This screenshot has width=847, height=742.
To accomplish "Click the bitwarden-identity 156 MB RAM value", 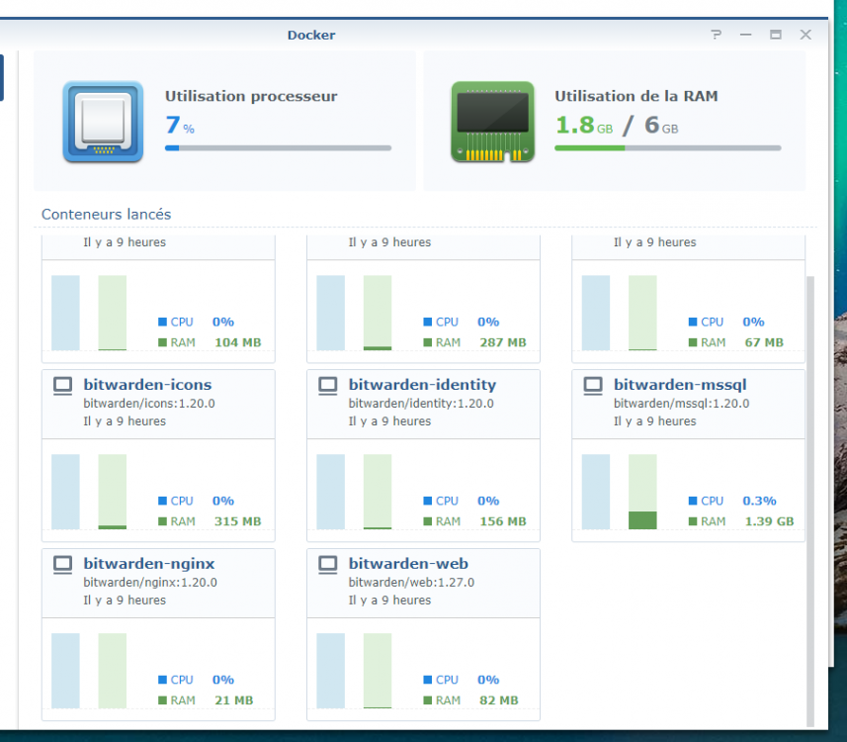I will click(x=502, y=521).
